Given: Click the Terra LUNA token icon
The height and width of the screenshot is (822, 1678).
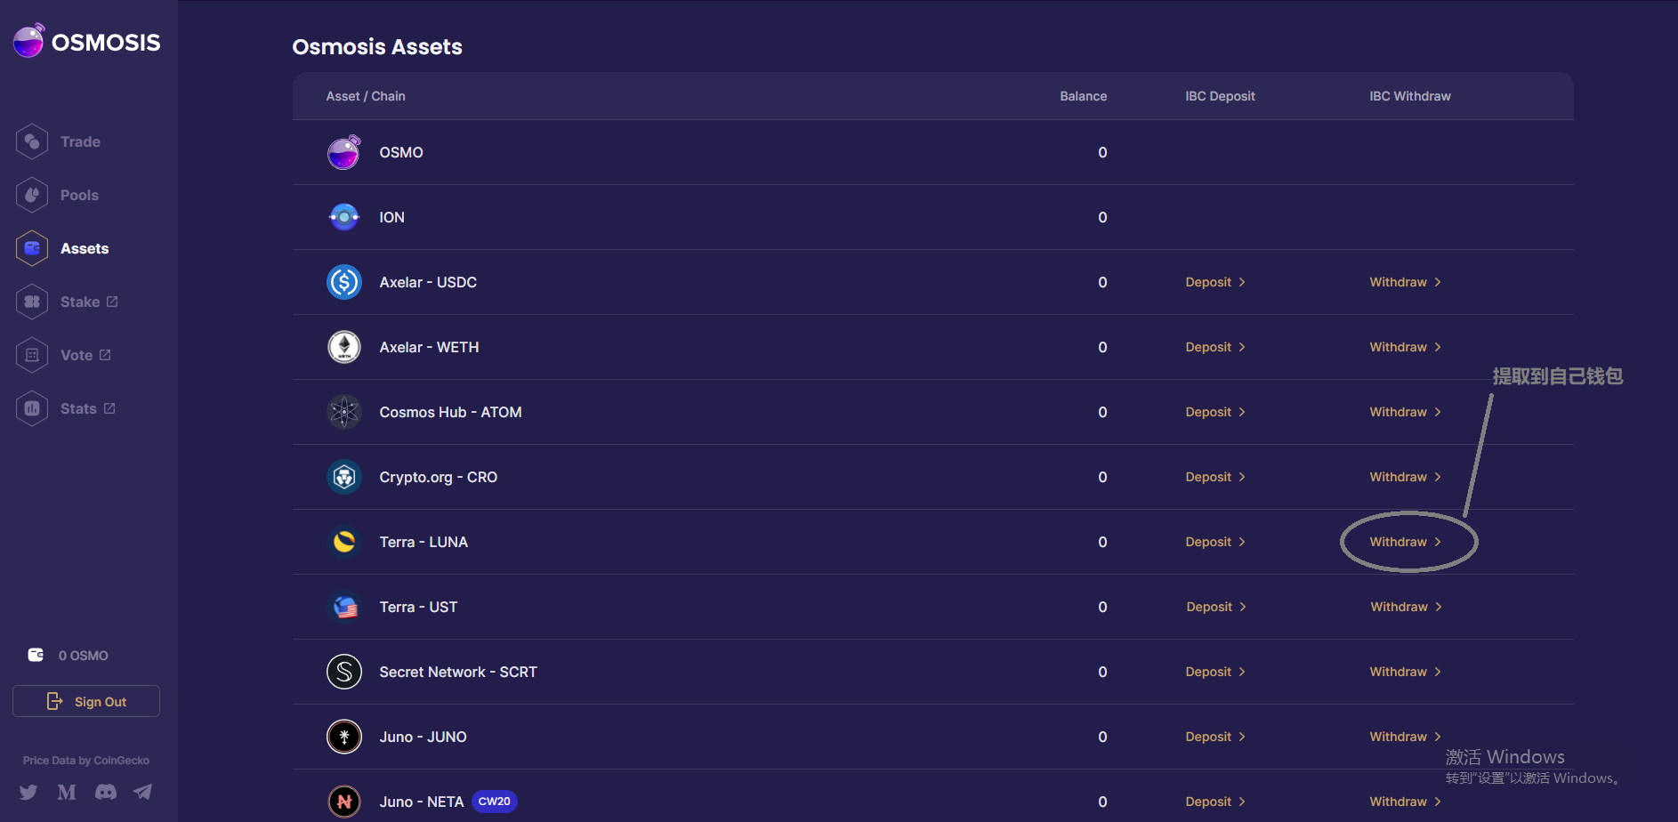Looking at the screenshot, I should 344,542.
